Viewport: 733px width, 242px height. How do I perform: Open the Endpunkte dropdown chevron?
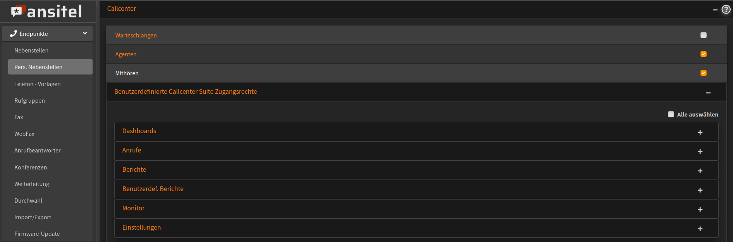coord(85,34)
